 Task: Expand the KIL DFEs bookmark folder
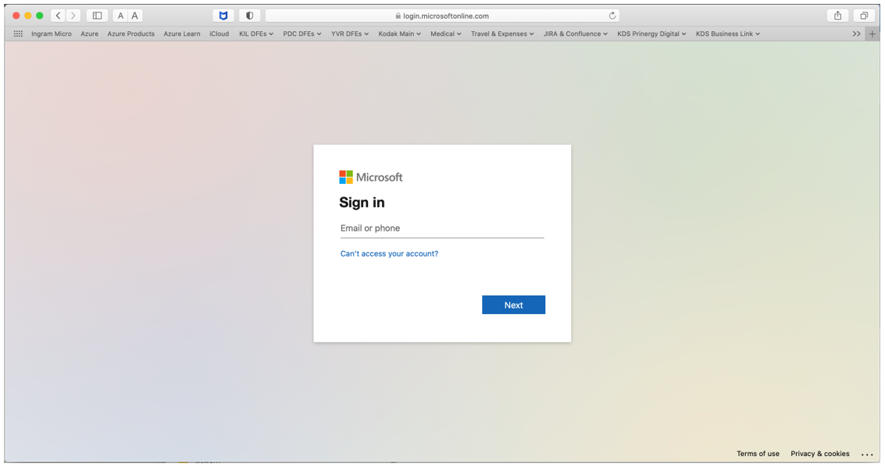256,34
